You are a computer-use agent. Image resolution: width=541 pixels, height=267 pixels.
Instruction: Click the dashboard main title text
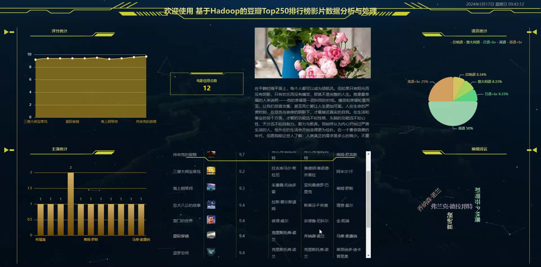pos(270,11)
